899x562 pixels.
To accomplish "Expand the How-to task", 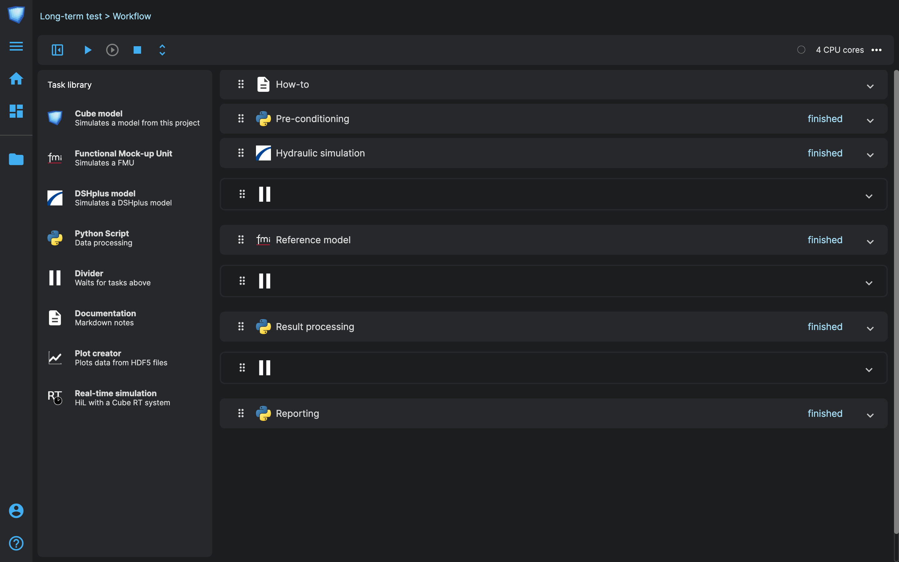I will point(870,86).
